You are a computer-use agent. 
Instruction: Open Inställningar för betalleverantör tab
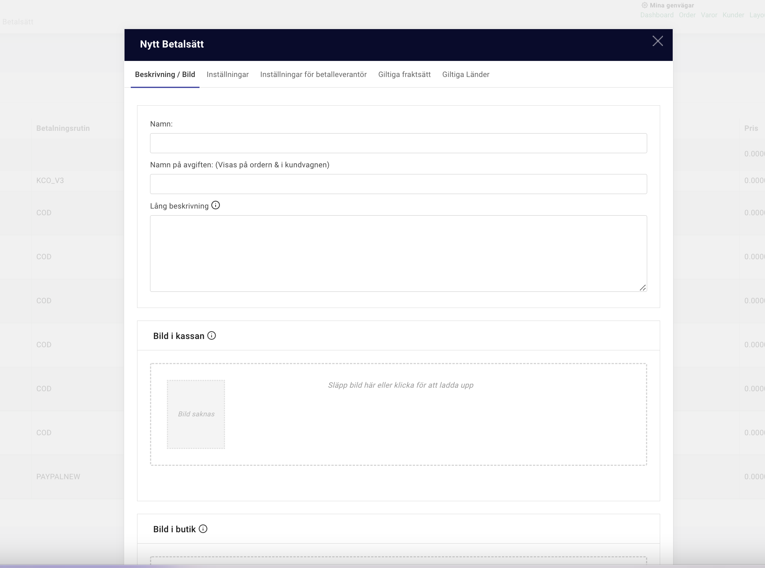coord(313,75)
